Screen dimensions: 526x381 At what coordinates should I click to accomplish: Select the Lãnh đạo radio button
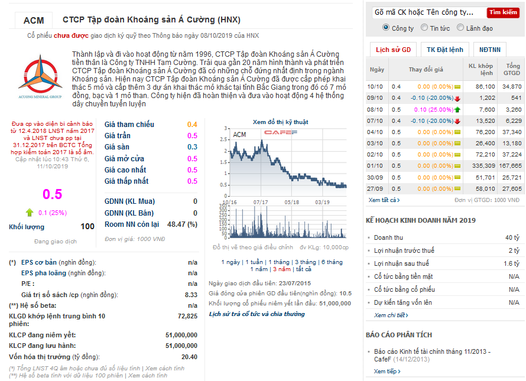460,28
